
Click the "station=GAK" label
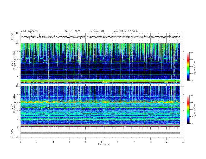97,31
